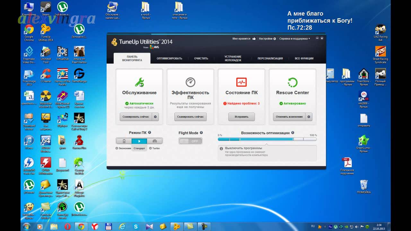Open Steam desktop shortcut
This screenshot has width=411, height=231.
pyautogui.click(x=46, y=9)
